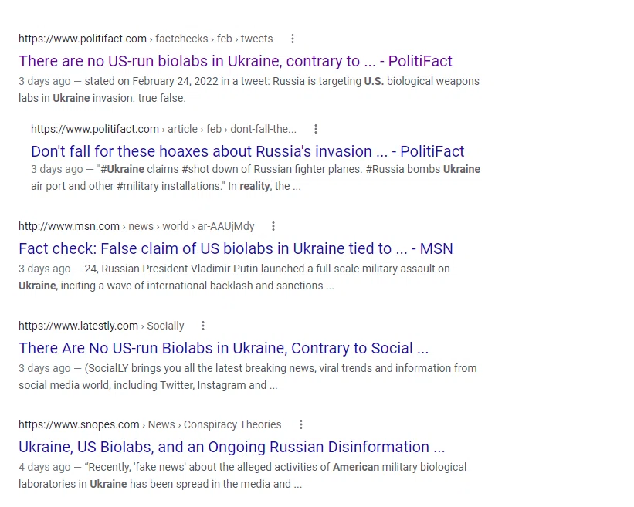Open MSN 'Fact check: False claim' headline

[236, 248]
